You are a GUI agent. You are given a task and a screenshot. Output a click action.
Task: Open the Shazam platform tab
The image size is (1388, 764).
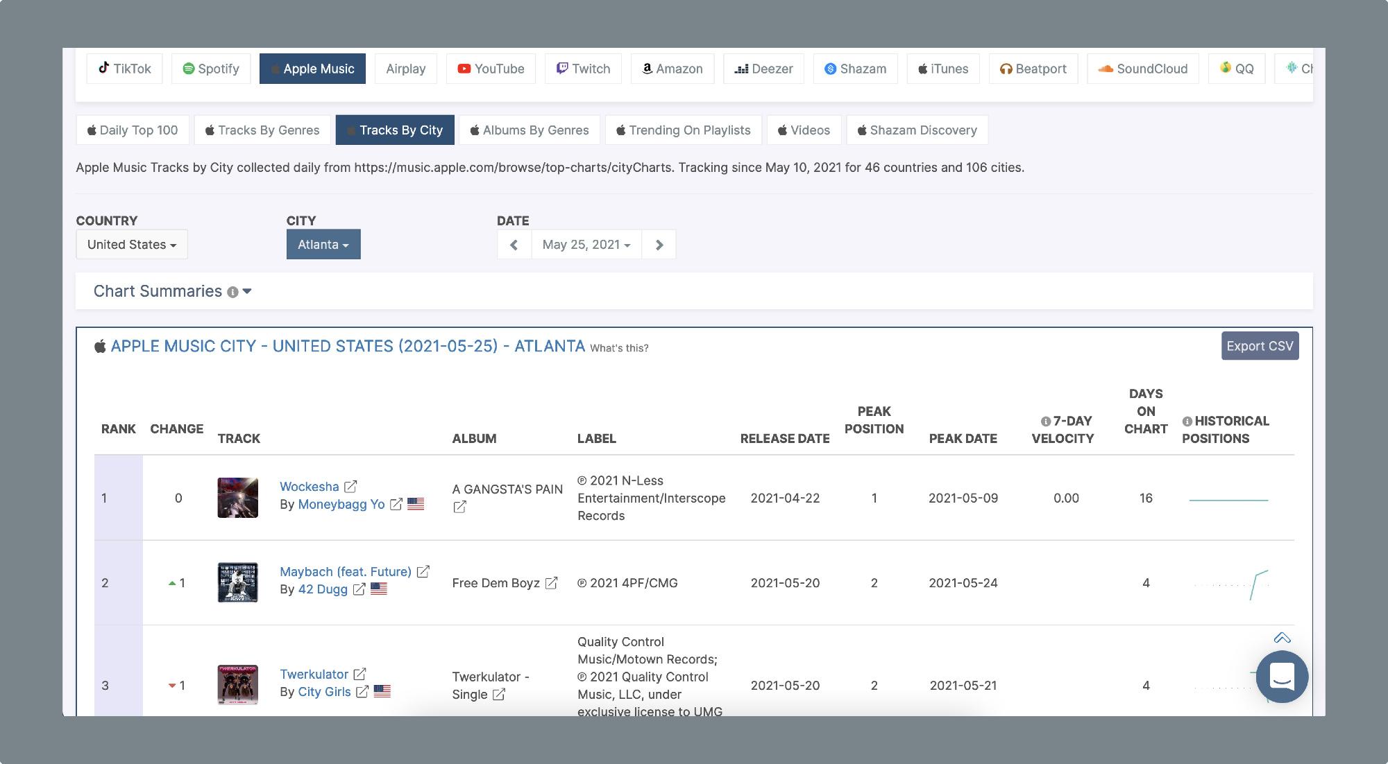pyautogui.click(x=856, y=69)
